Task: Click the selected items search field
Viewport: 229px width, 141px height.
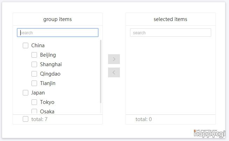Action: point(170,33)
